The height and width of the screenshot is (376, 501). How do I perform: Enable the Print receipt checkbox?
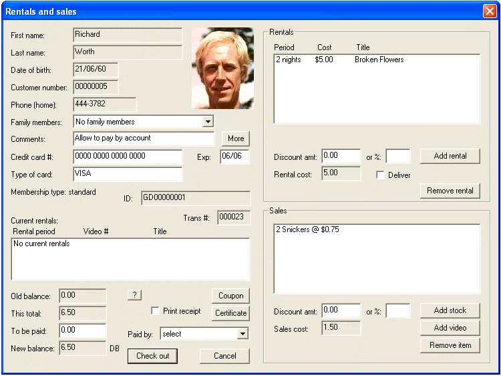coord(155,311)
